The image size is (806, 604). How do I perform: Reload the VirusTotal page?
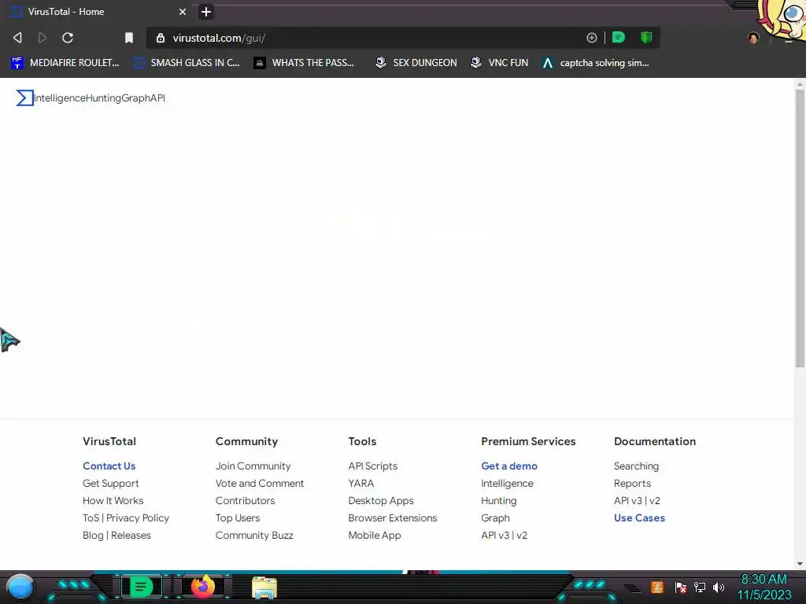pos(68,38)
